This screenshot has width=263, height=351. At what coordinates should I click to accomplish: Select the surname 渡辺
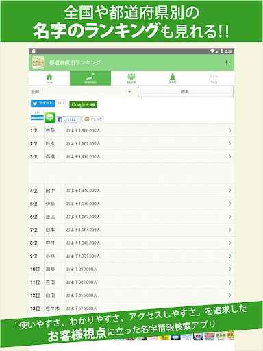click(x=50, y=217)
